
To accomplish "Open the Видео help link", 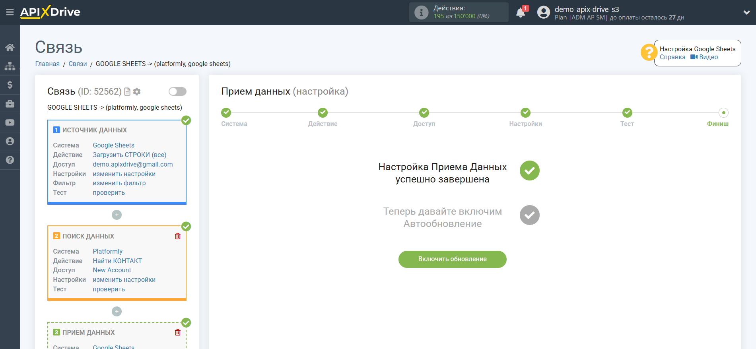I will click(704, 57).
